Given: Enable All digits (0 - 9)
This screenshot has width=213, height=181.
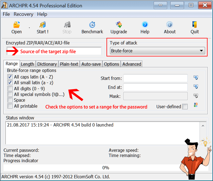Looking at the screenshot, I should 10,88.
